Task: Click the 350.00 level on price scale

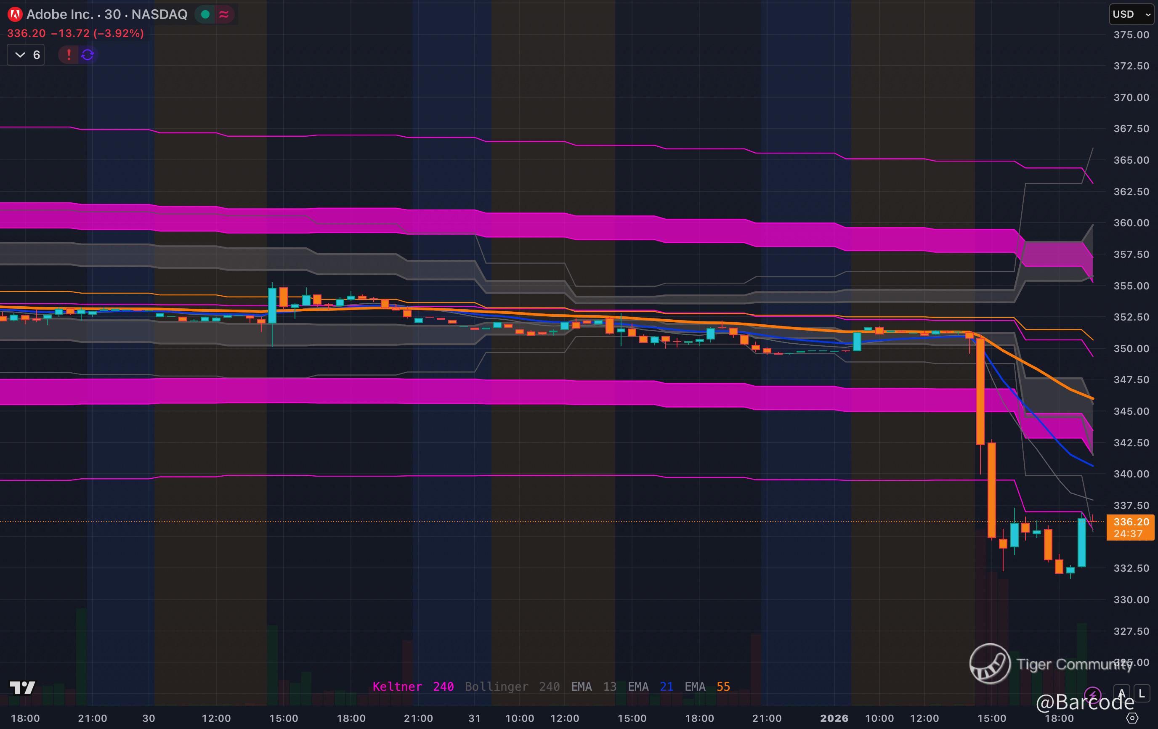Action: pos(1131,348)
